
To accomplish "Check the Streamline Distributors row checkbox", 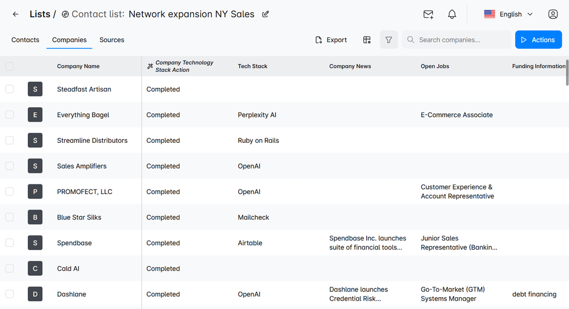I will click(x=9, y=140).
